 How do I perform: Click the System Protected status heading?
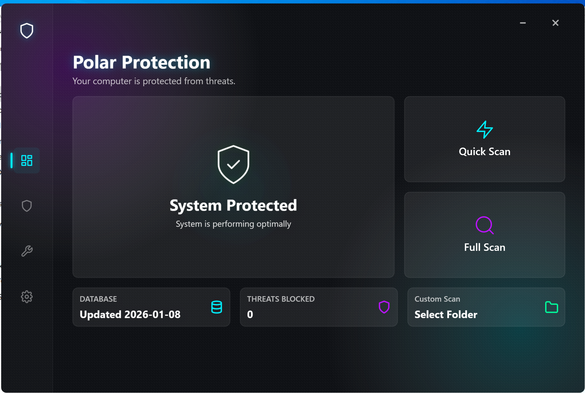pos(233,206)
